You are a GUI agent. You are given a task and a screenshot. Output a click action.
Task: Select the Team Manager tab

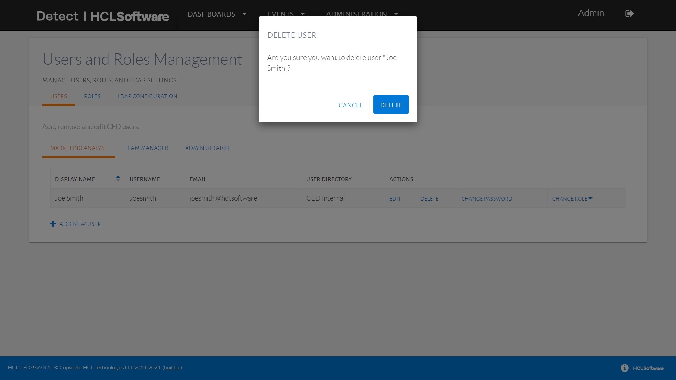tap(146, 148)
